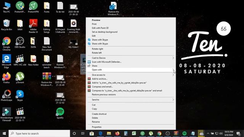Select the New folder desktop icon

[x=33, y=60]
